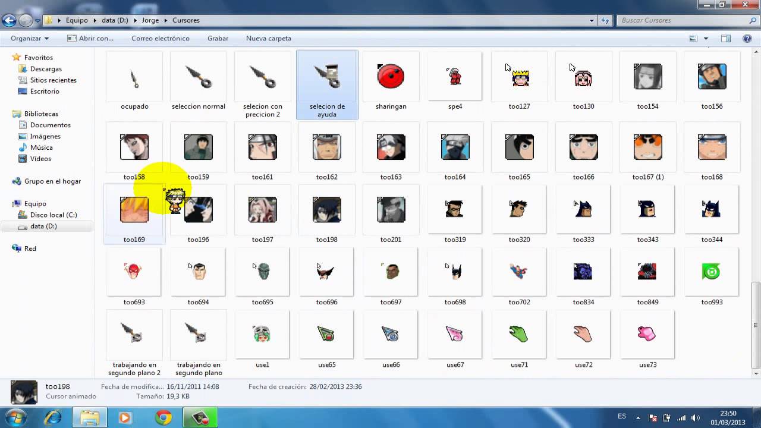Click Correo electrónico in the toolbar
This screenshot has height=428, width=761.
tap(161, 38)
